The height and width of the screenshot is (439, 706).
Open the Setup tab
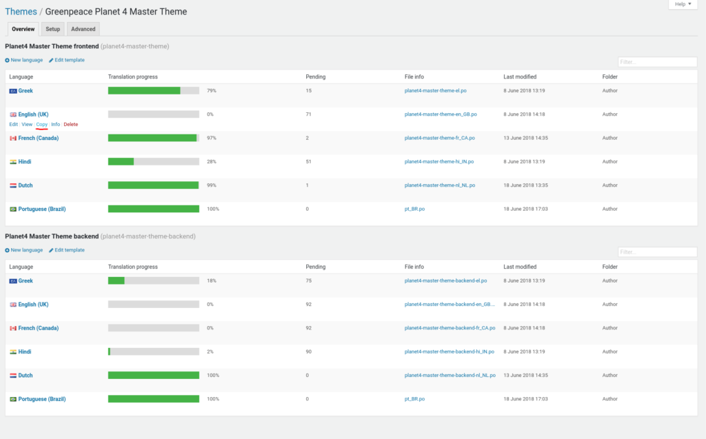point(52,29)
